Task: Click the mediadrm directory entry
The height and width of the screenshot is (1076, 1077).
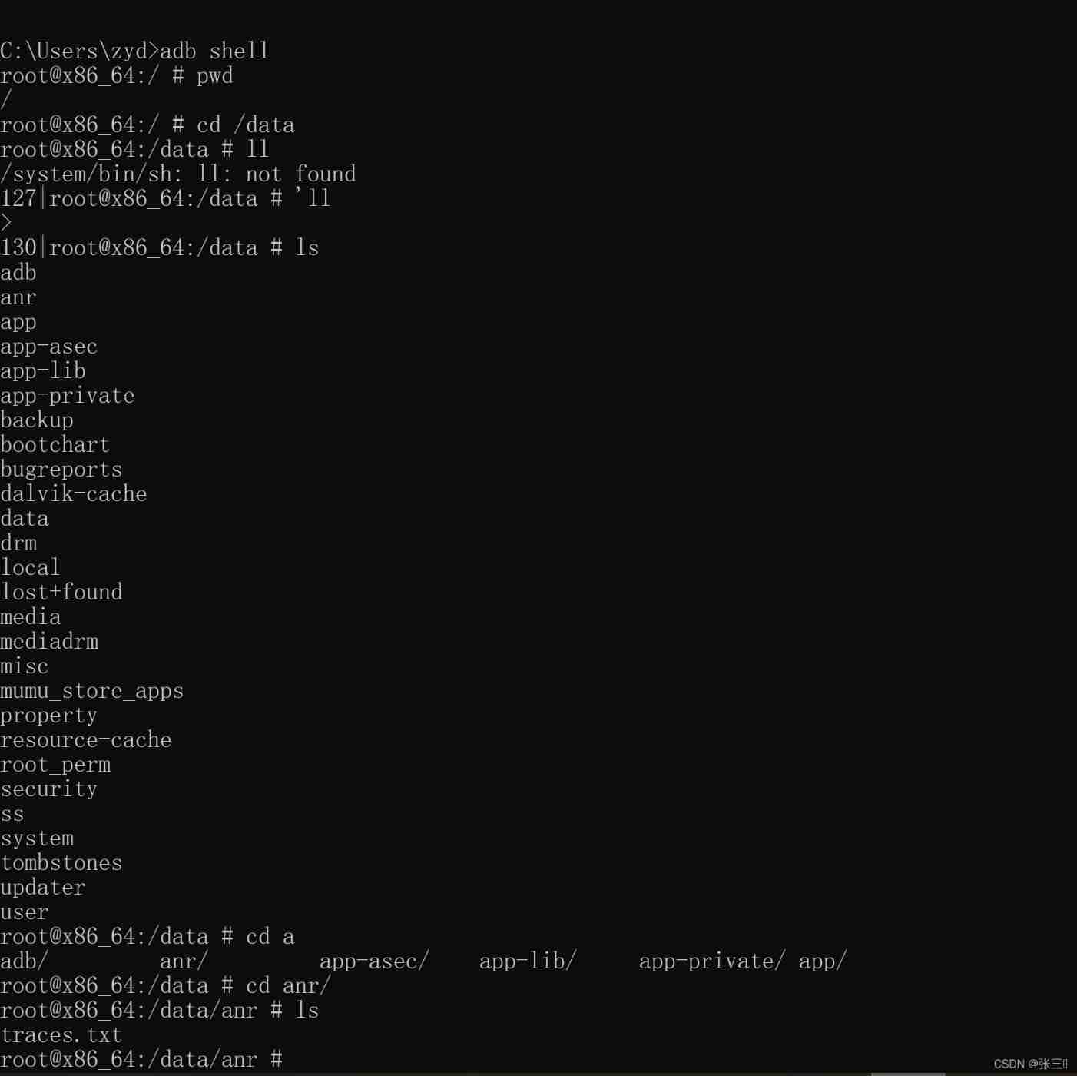Action: pyautogui.click(x=49, y=641)
